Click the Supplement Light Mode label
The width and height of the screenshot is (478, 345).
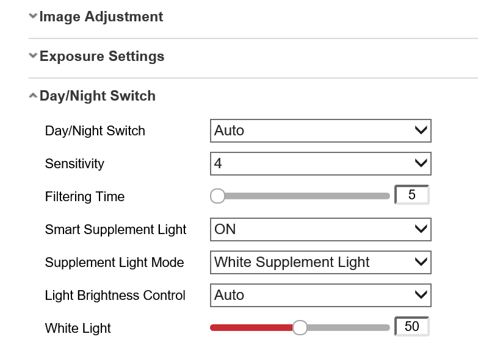coord(114,263)
